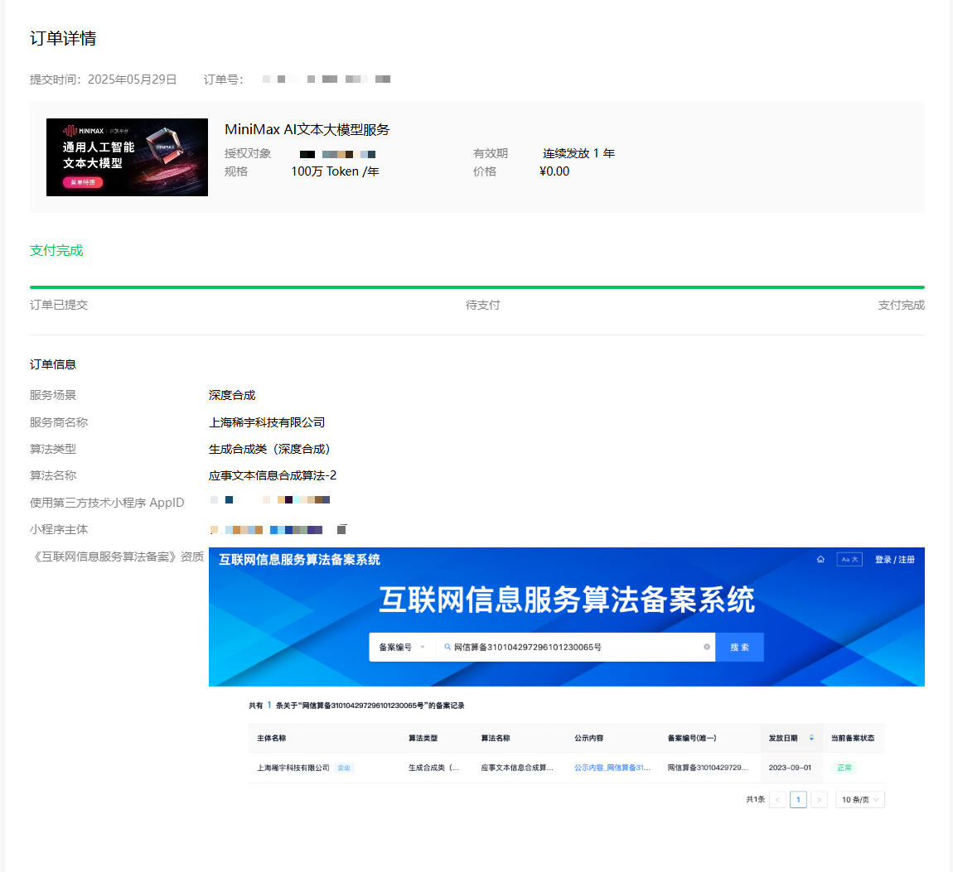This screenshot has width=953, height=872.
Task: Clear the search field with the X icon
Action: (x=707, y=647)
